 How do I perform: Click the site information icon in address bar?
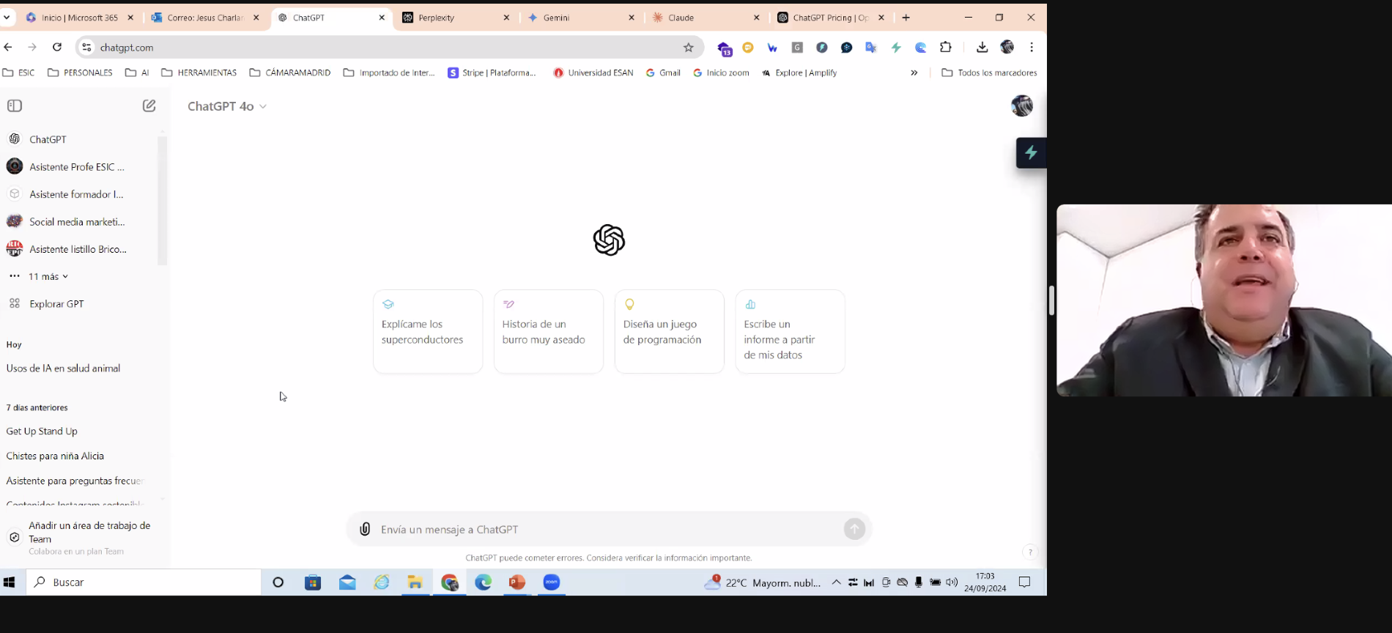coord(86,48)
